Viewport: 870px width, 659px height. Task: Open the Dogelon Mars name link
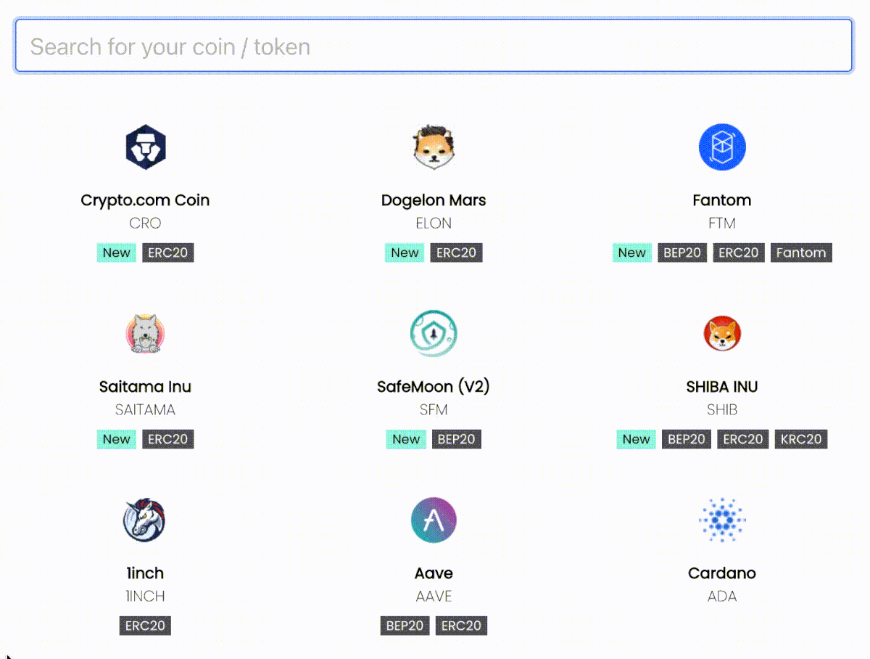[x=434, y=200]
